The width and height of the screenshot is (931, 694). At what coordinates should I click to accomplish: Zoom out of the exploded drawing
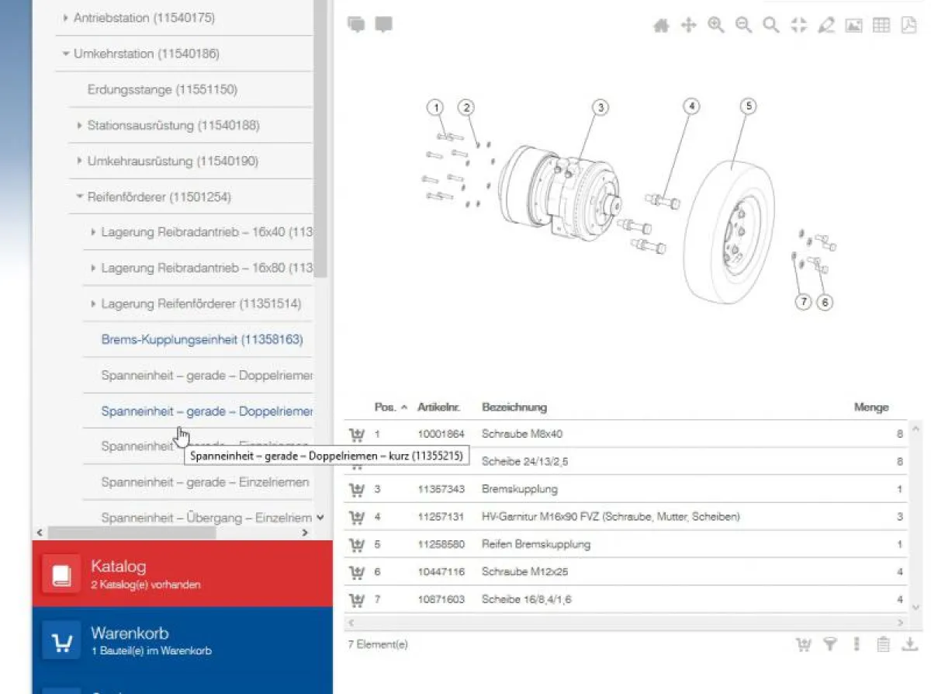pos(743,26)
